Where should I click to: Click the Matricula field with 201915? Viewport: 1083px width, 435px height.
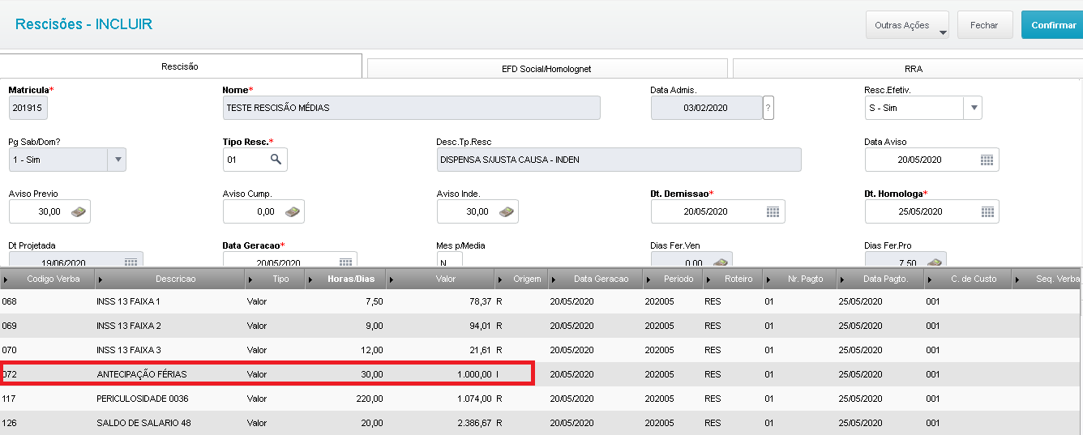coord(28,108)
